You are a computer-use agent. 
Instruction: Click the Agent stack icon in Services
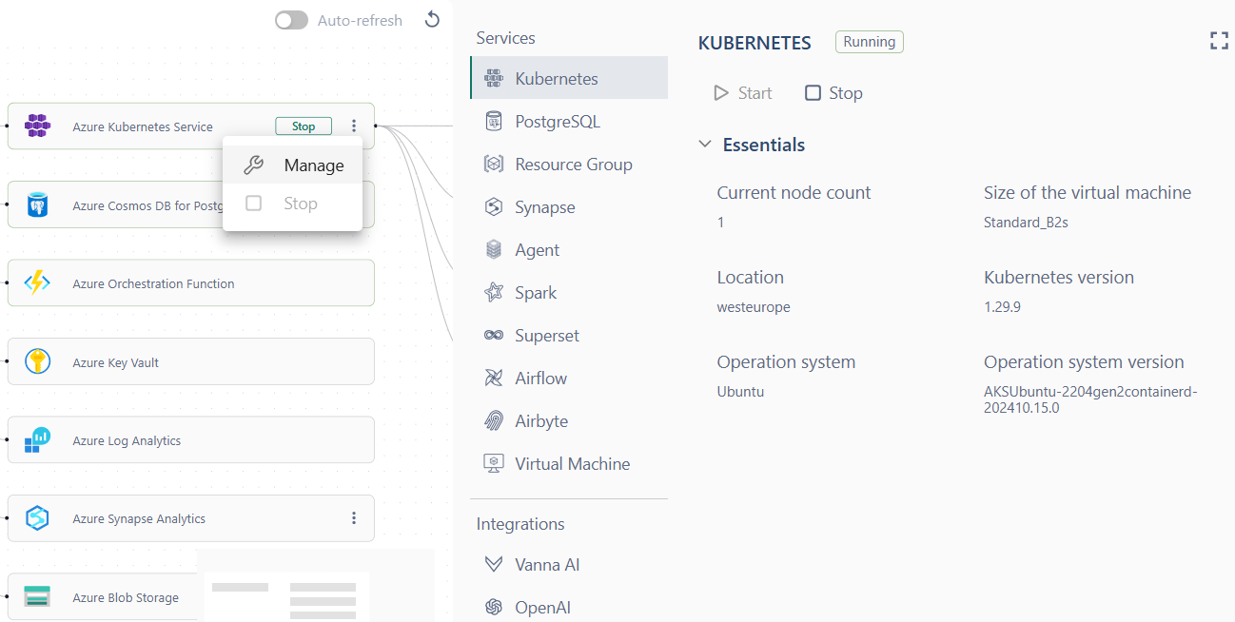tap(494, 249)
